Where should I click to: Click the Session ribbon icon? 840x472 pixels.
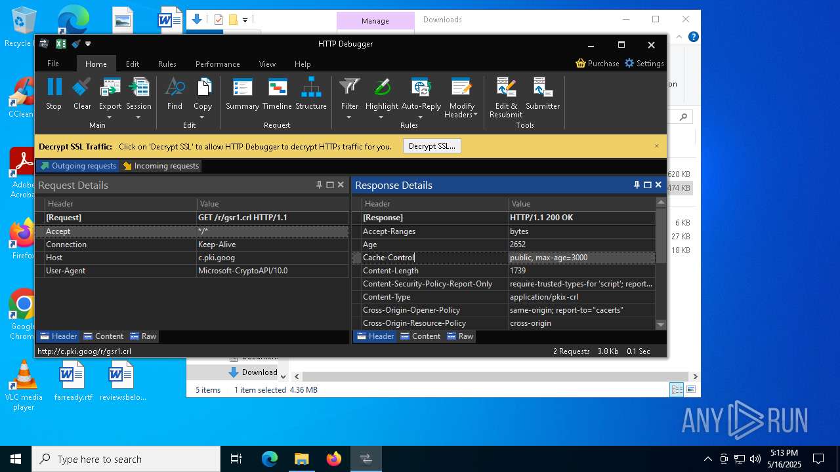[x=138, y=88]
